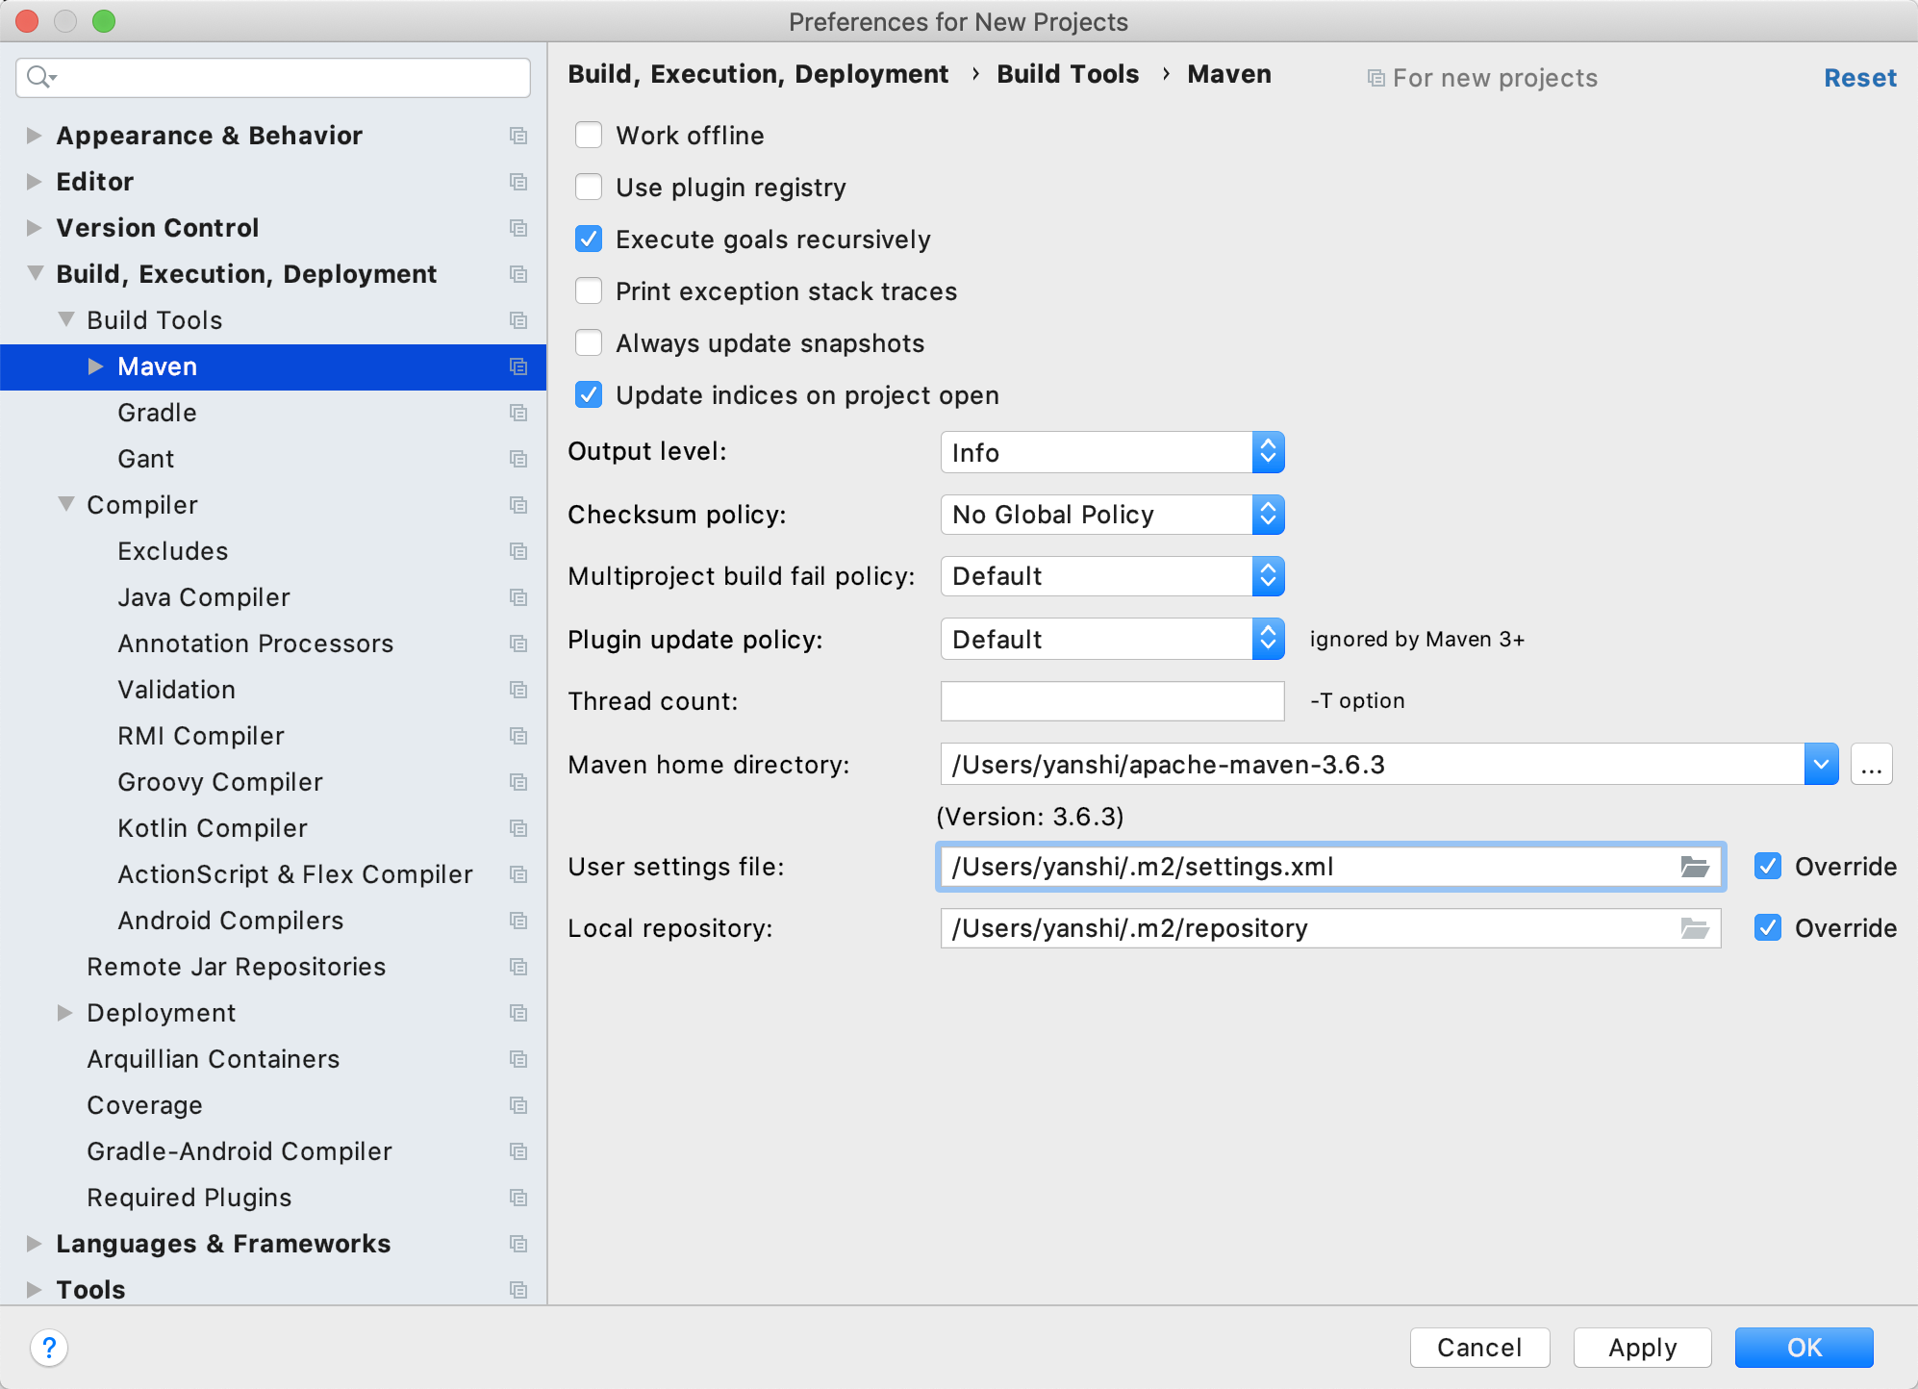Click the copy icon beside Deployment row

(x=518, y=1013)
